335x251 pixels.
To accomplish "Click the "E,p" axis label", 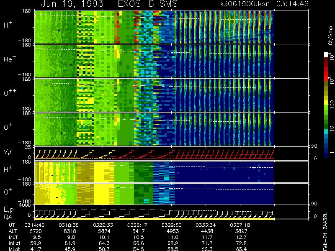I will click(x=8, y=210).
